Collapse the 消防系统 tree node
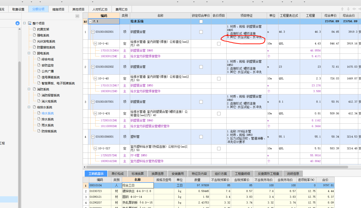 click(29, 89)
